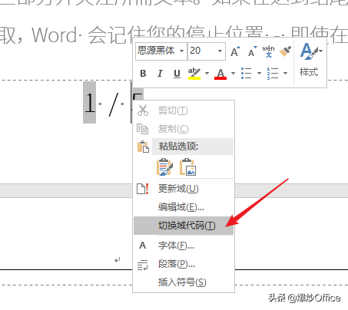This screenshot has height=310, width=348.
Task: Decrease font size with shrink icon
Action: tap(252, 51)
